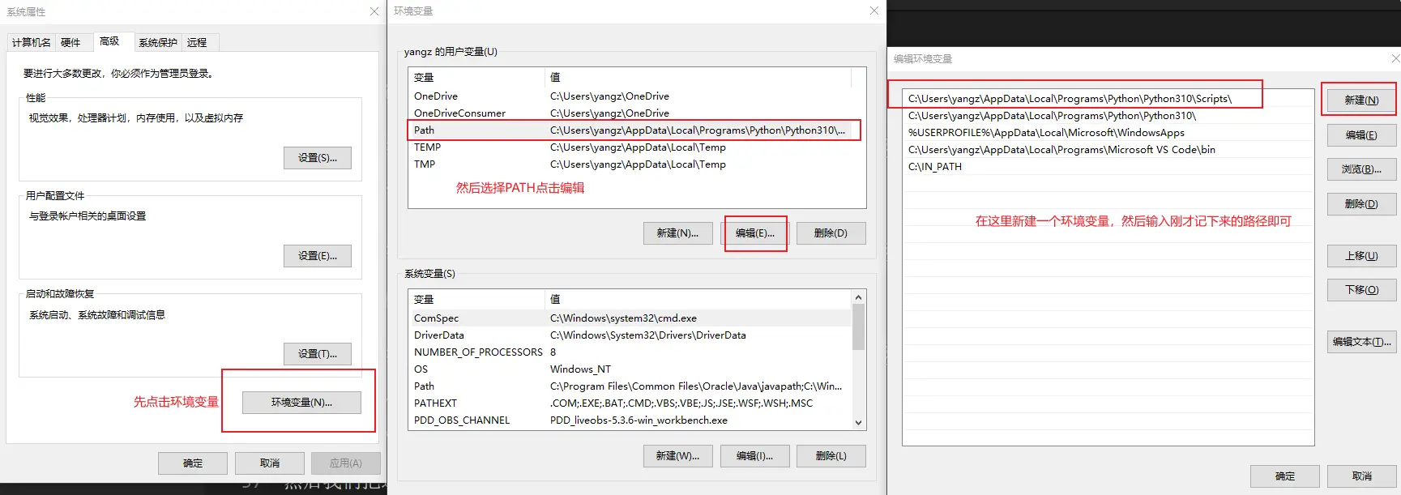
Task: Click 新建(W)... under system variables
Action: pyautogui.click(x=677, y=456)
